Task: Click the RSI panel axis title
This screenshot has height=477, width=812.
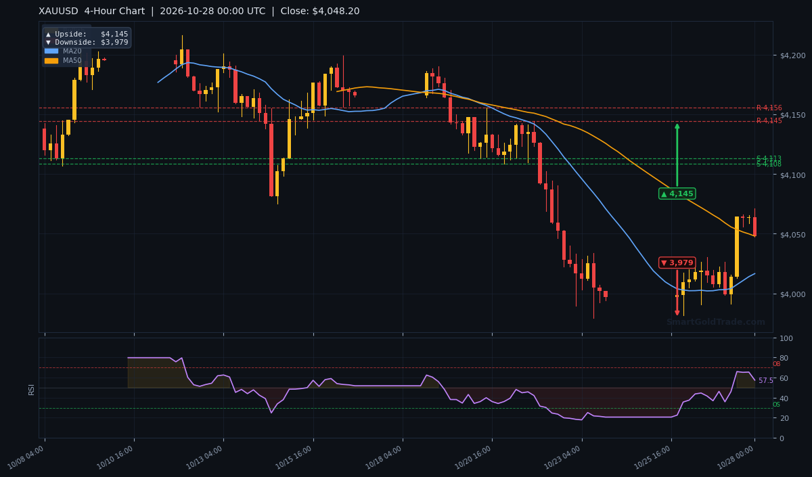Action: pos(31,388)
